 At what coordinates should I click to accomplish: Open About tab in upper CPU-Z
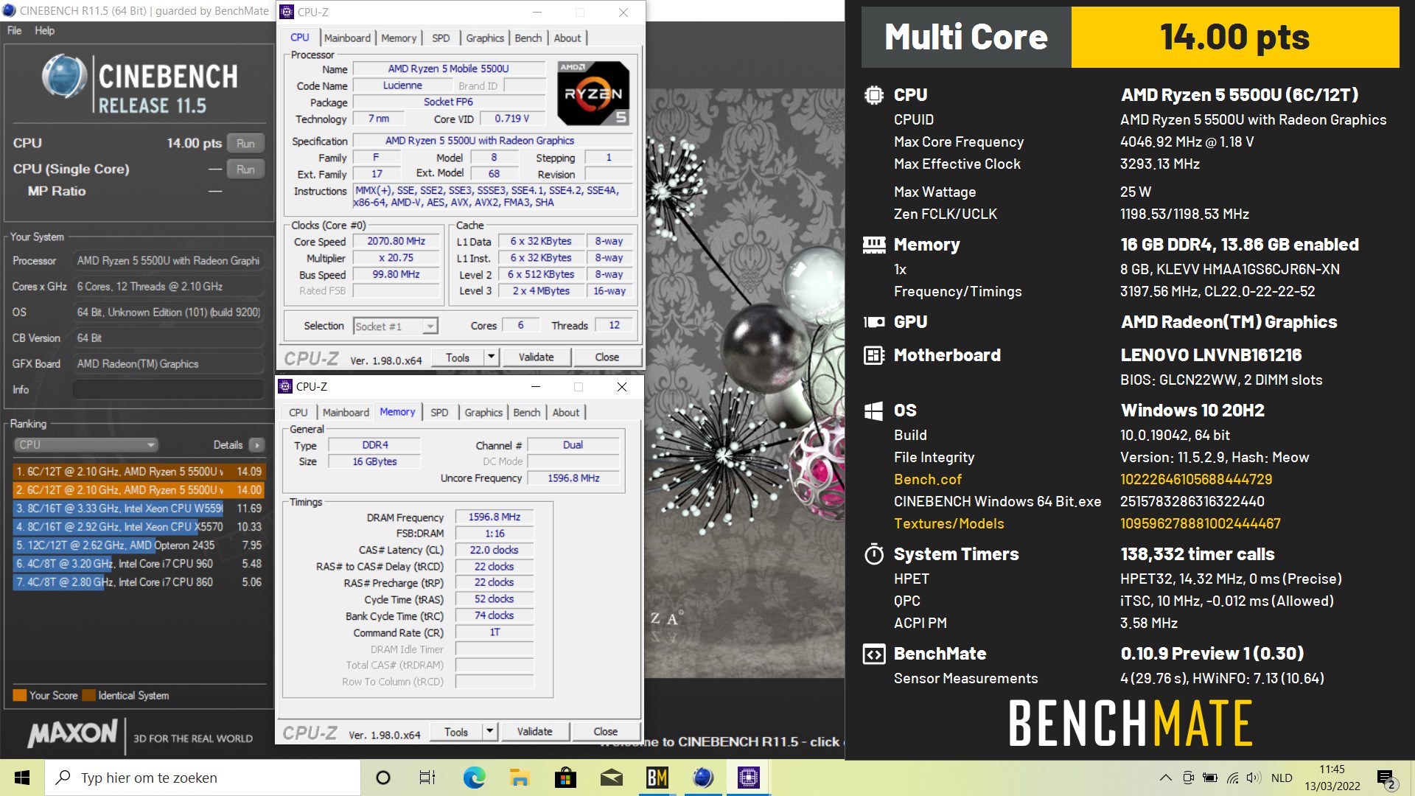(567, 38)
